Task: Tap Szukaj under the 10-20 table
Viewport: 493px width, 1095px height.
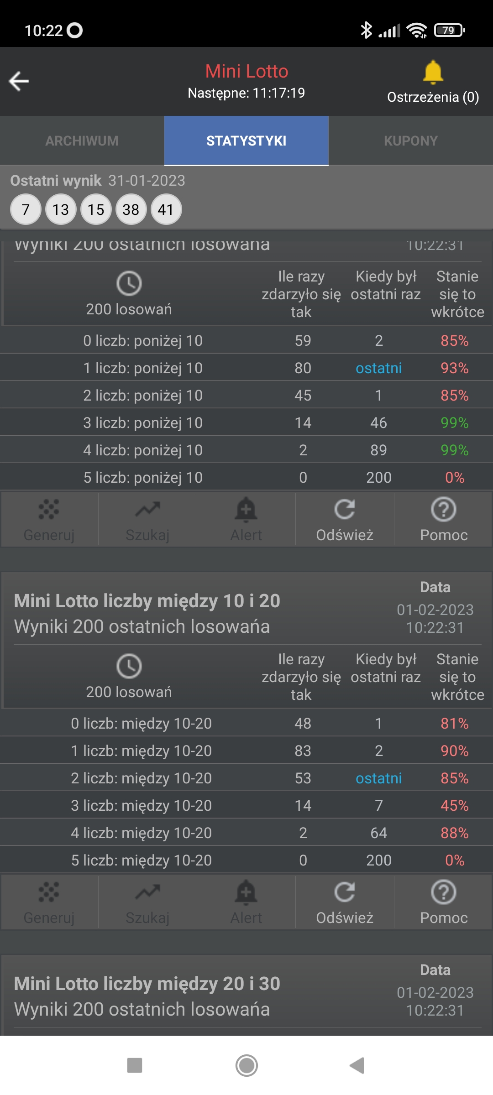Action: [x=147, y=902]
